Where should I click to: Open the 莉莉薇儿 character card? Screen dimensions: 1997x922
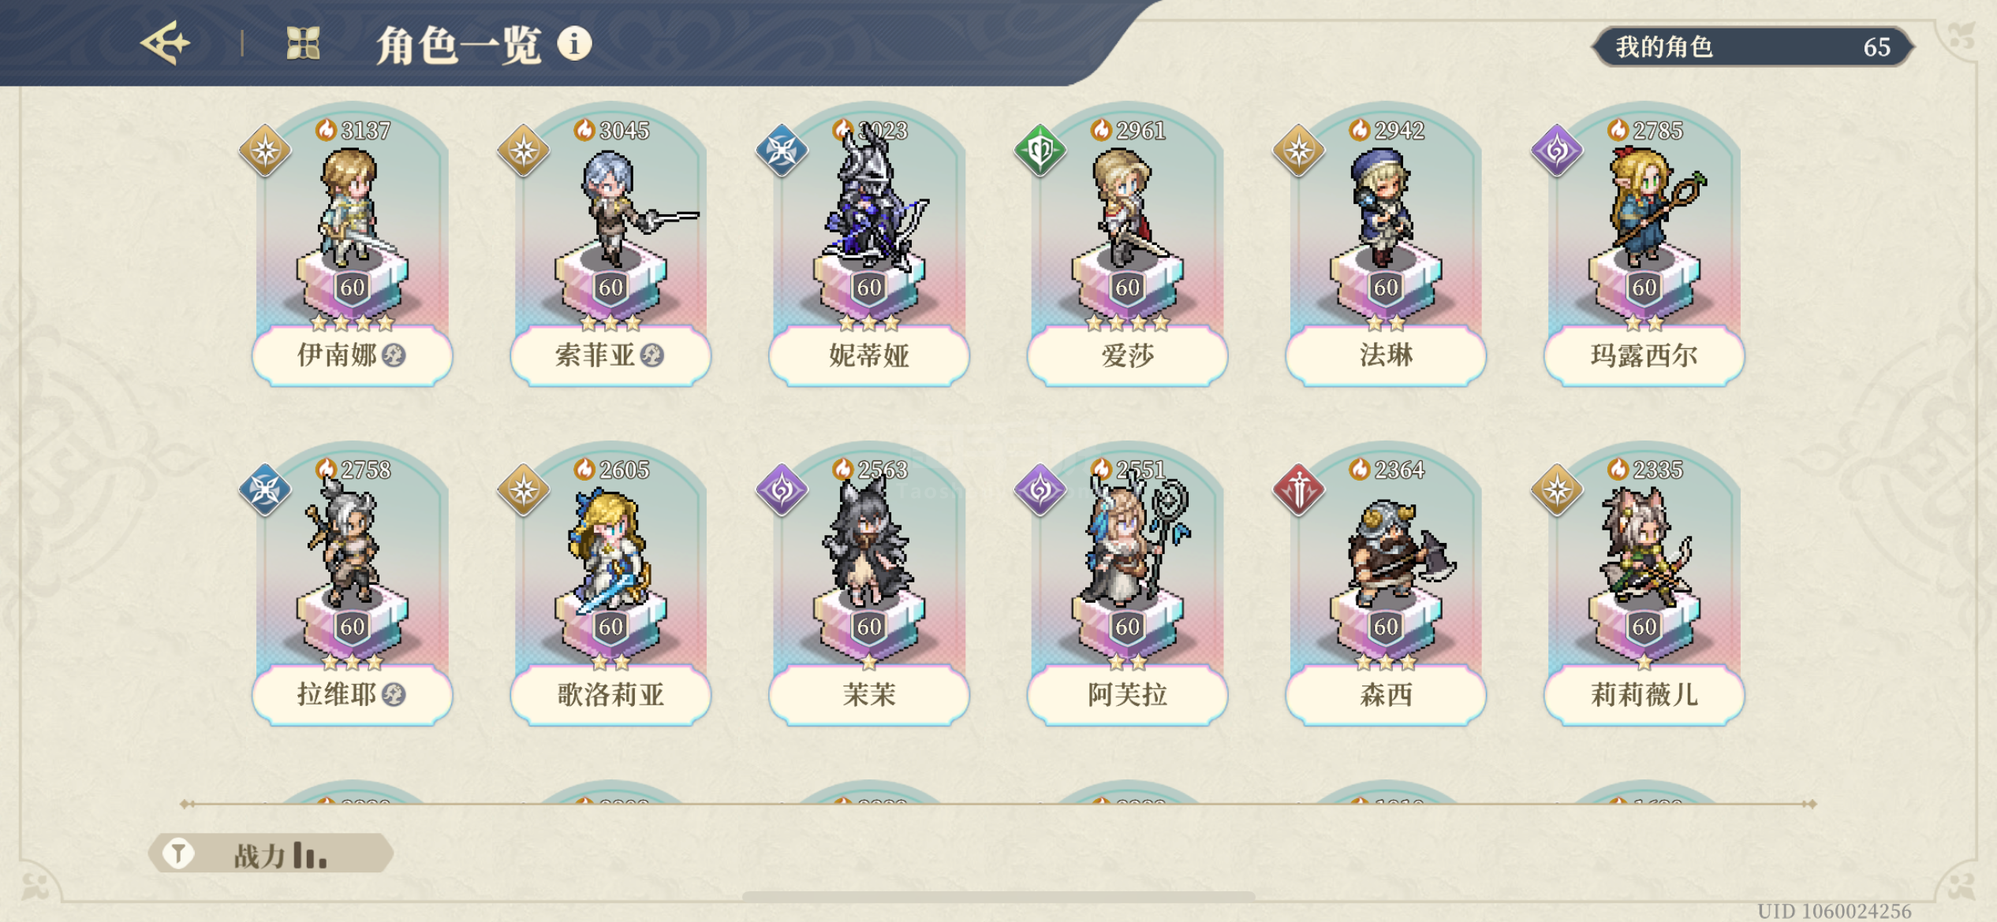[1644, 585]
